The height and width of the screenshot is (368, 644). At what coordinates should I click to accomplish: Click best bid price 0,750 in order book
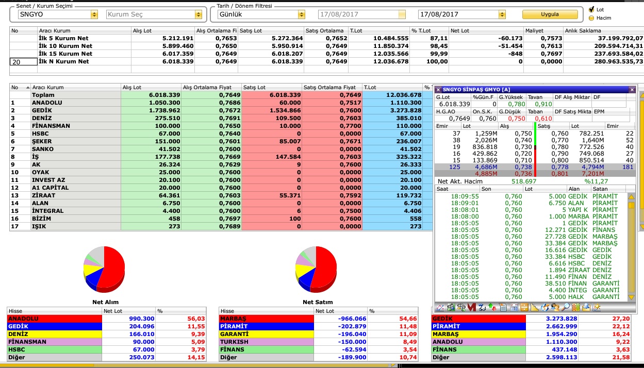tap(524, 134)
